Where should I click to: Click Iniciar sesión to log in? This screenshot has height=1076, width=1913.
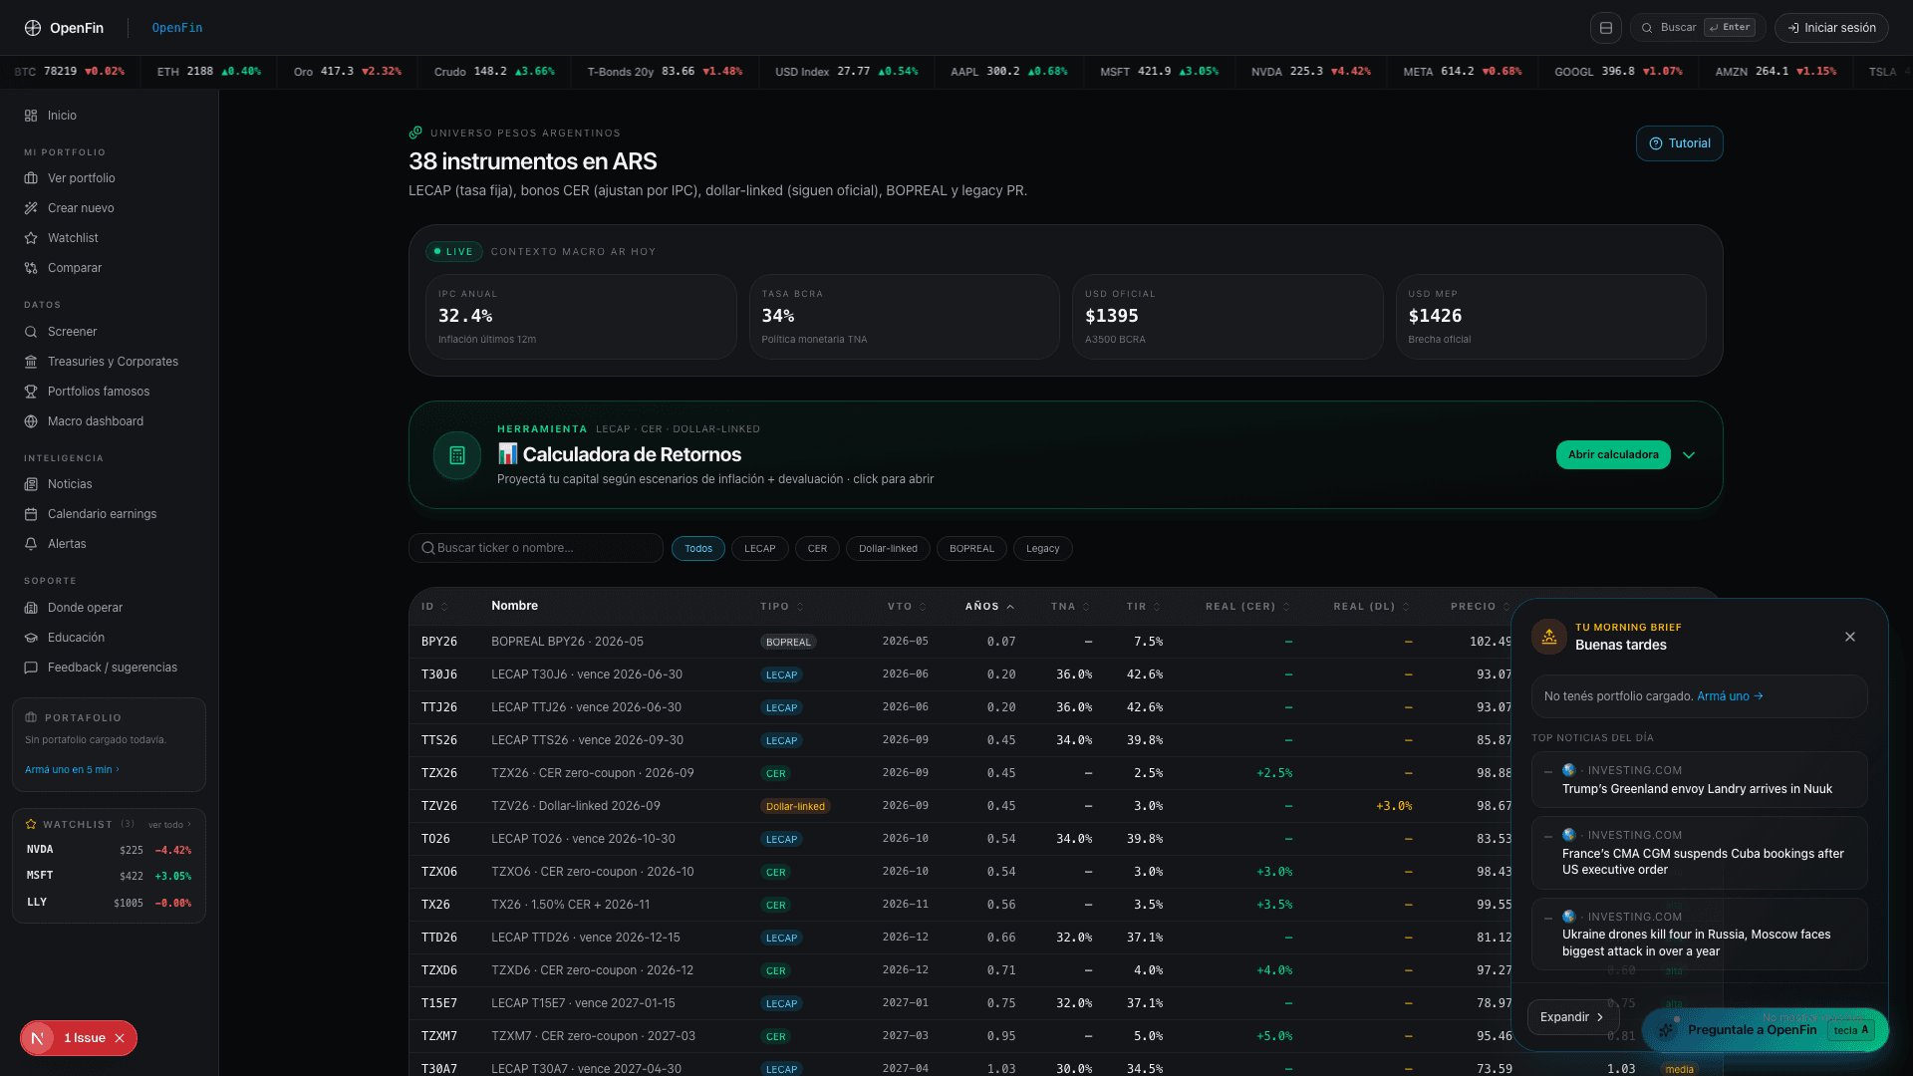[x=1831, y=28]
